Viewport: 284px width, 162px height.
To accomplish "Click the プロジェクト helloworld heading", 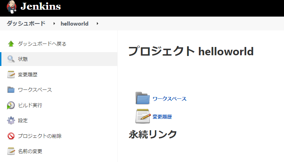I will (191, 51).
